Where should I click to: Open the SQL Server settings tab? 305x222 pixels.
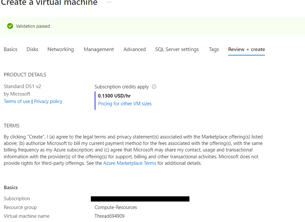[x=177, y=49]
